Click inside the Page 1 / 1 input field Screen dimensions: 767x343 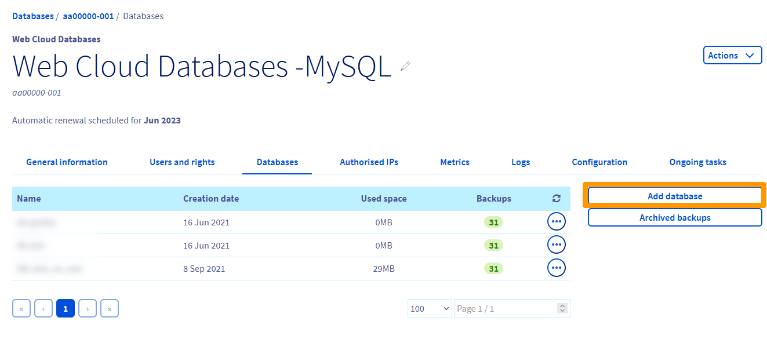[499, 308]
